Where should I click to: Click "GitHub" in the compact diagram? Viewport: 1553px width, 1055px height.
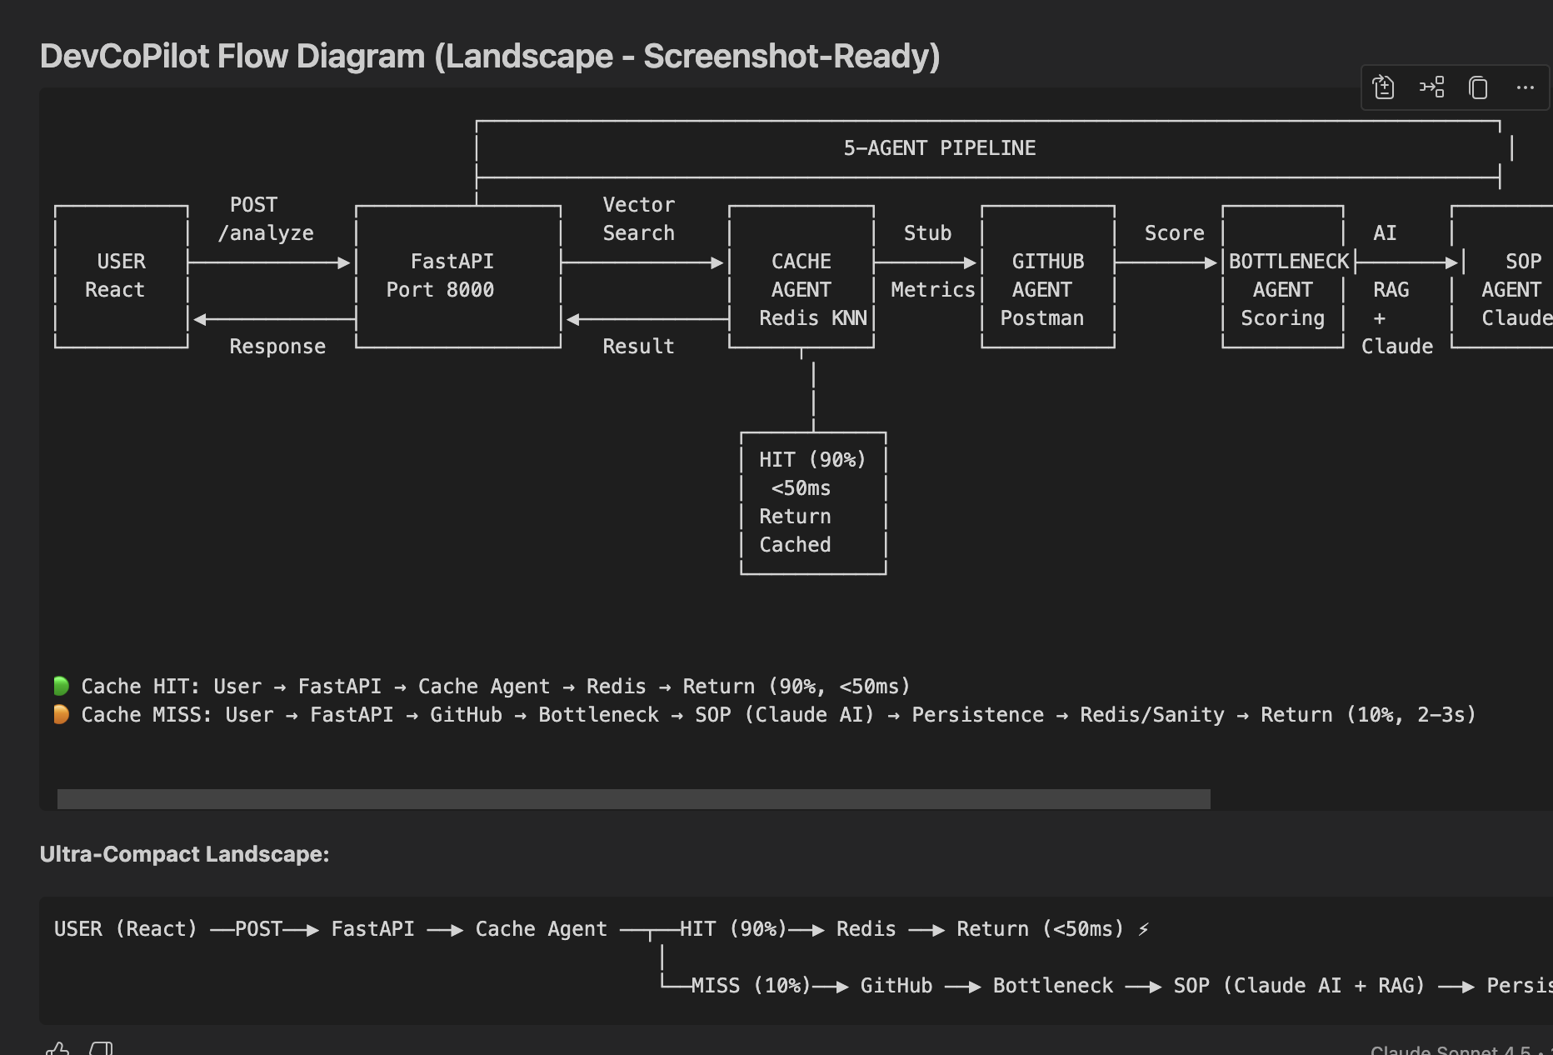point(896,986)
